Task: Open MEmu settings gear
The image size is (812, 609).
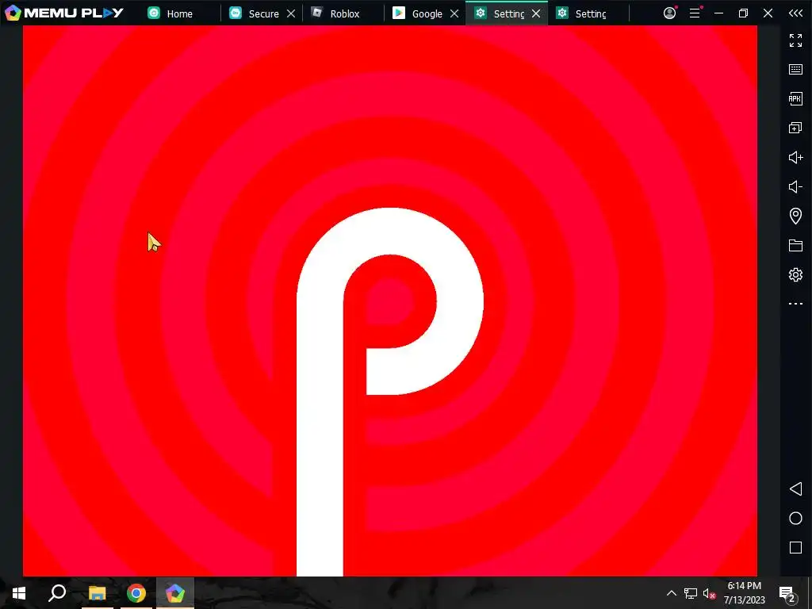Action: pyautogui.click(x=795, y=274)
